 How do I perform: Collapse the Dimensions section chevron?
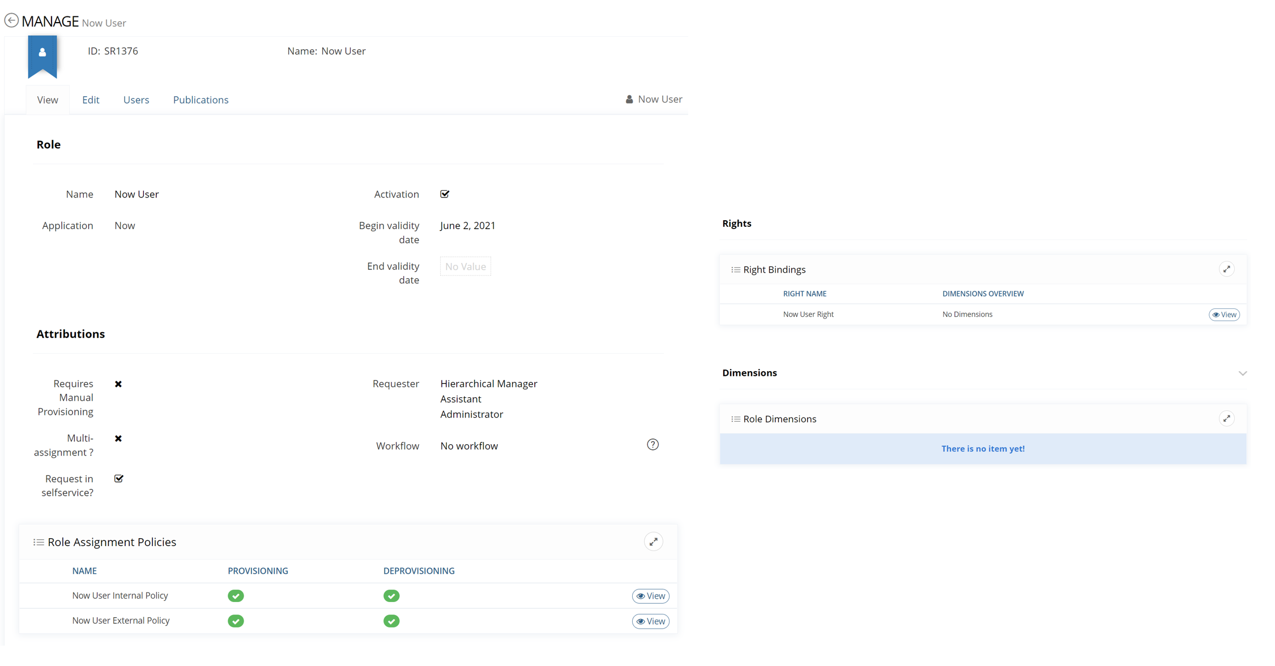coord(1242,373)
